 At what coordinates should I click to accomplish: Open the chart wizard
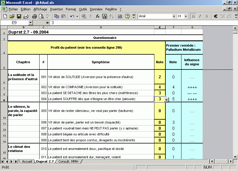point(120,16)
